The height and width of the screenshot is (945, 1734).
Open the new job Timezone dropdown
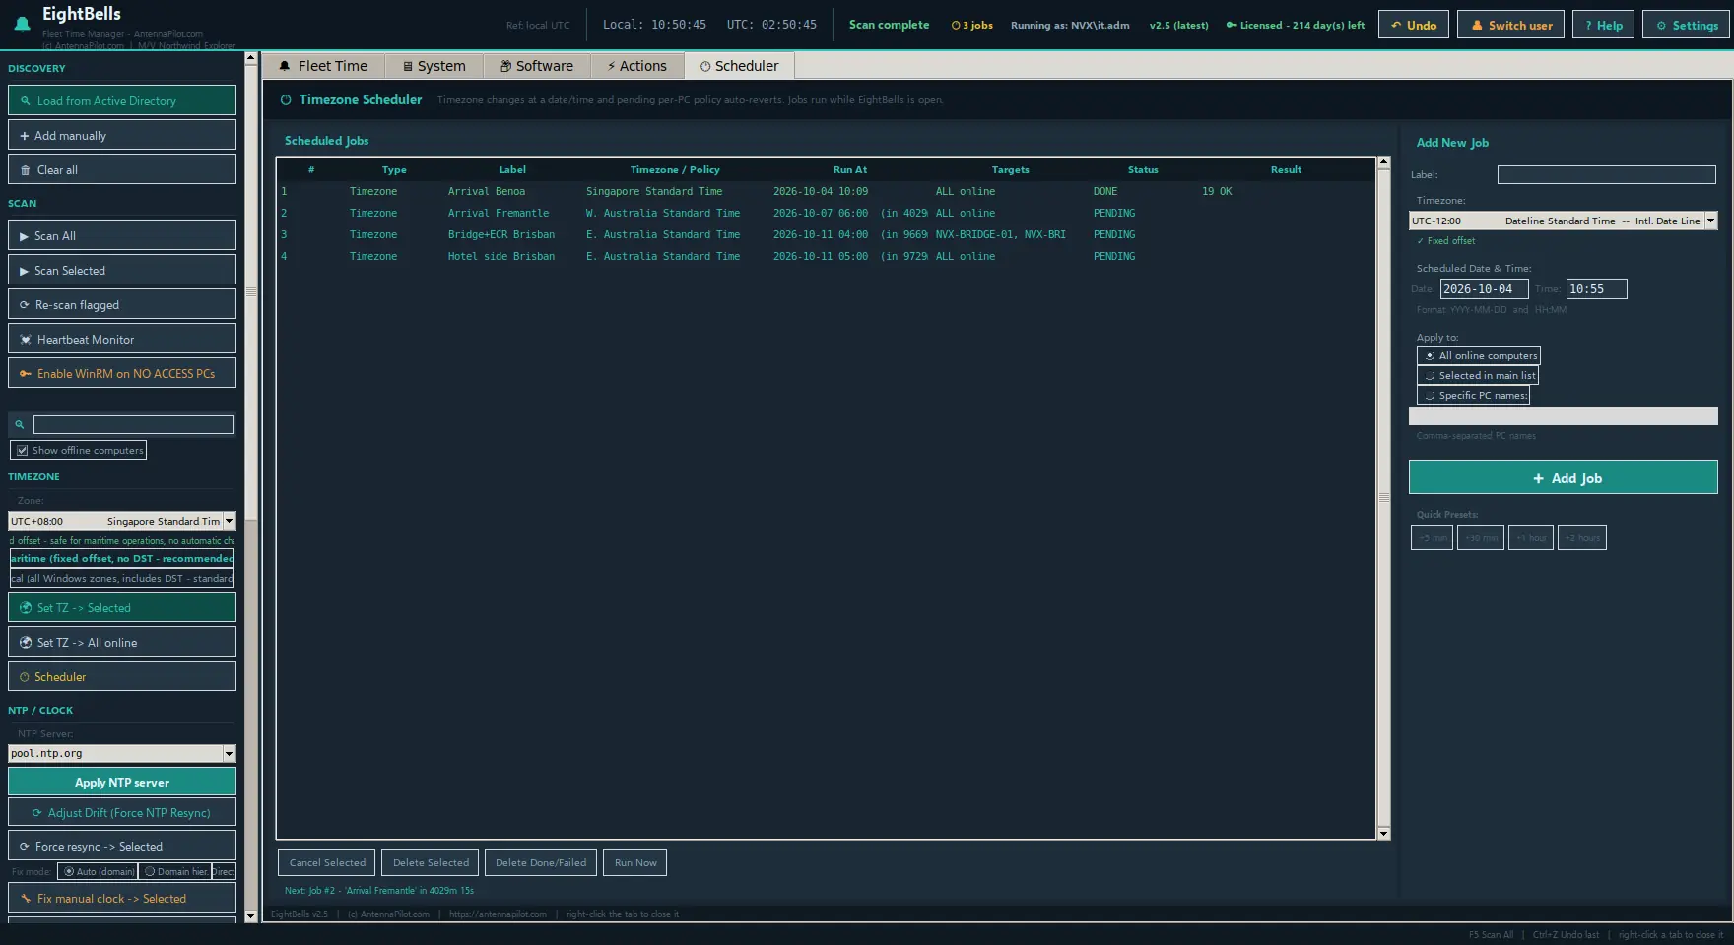pos(1710,220)
